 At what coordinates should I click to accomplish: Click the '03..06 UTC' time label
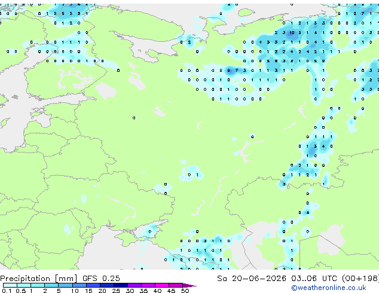314,279
